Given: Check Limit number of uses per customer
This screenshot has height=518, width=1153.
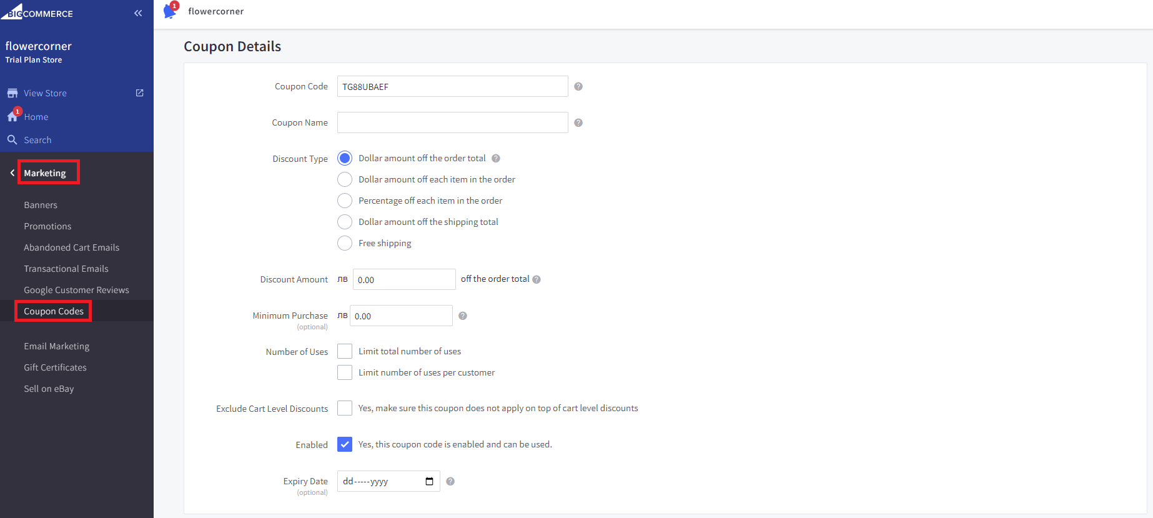Looking at the screenshot, I should pyautogui.click(x=345, y=372).
